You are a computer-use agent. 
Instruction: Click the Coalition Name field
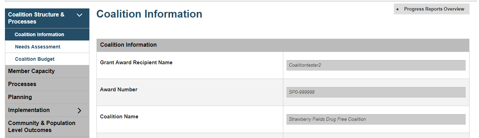376,119
